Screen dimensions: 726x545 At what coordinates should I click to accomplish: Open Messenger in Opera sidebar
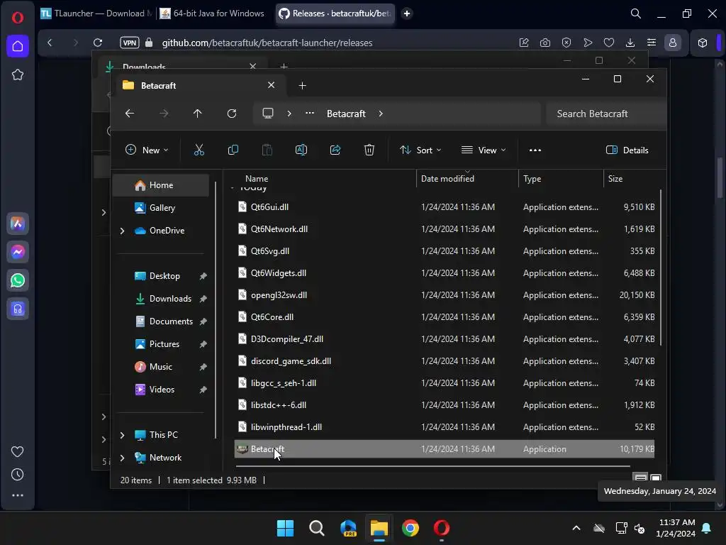tap(18, 252)
